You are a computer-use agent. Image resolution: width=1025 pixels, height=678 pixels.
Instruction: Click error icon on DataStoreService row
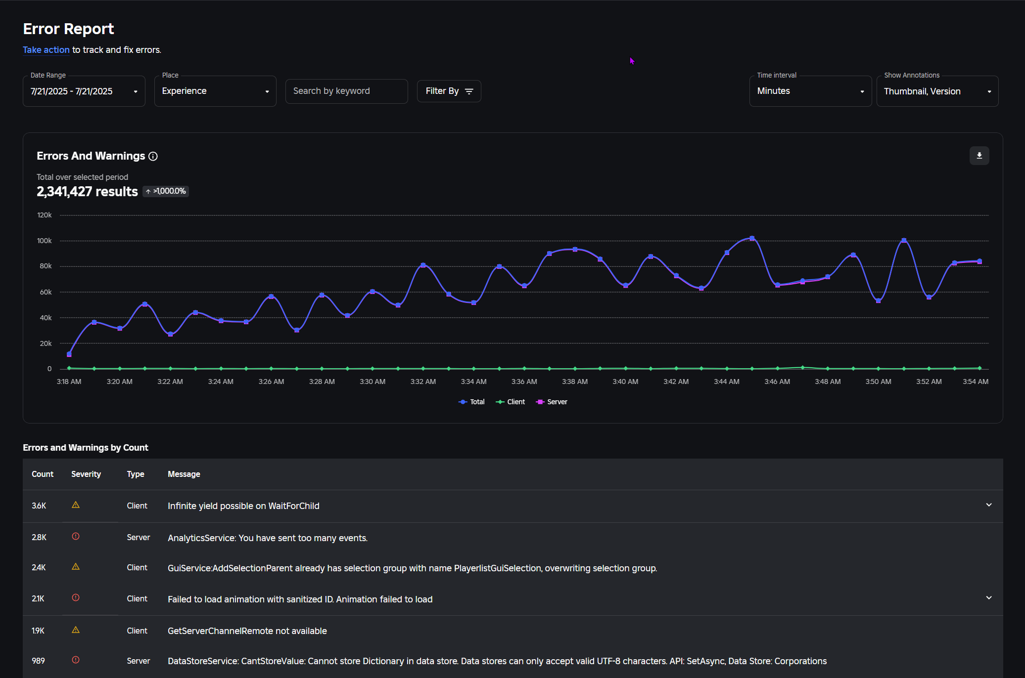[76, 660]
